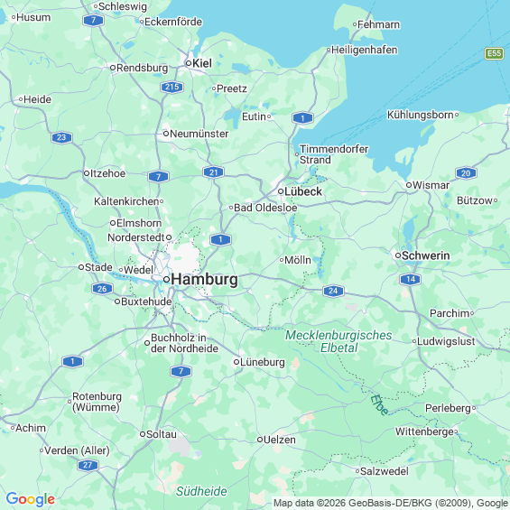Image resolution: width=510 pixels, height=510 pixels.
Task: Select the Wismar town marker
Action: tap(409, 185)
